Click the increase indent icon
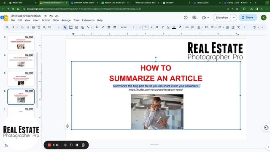 [233, 27]
